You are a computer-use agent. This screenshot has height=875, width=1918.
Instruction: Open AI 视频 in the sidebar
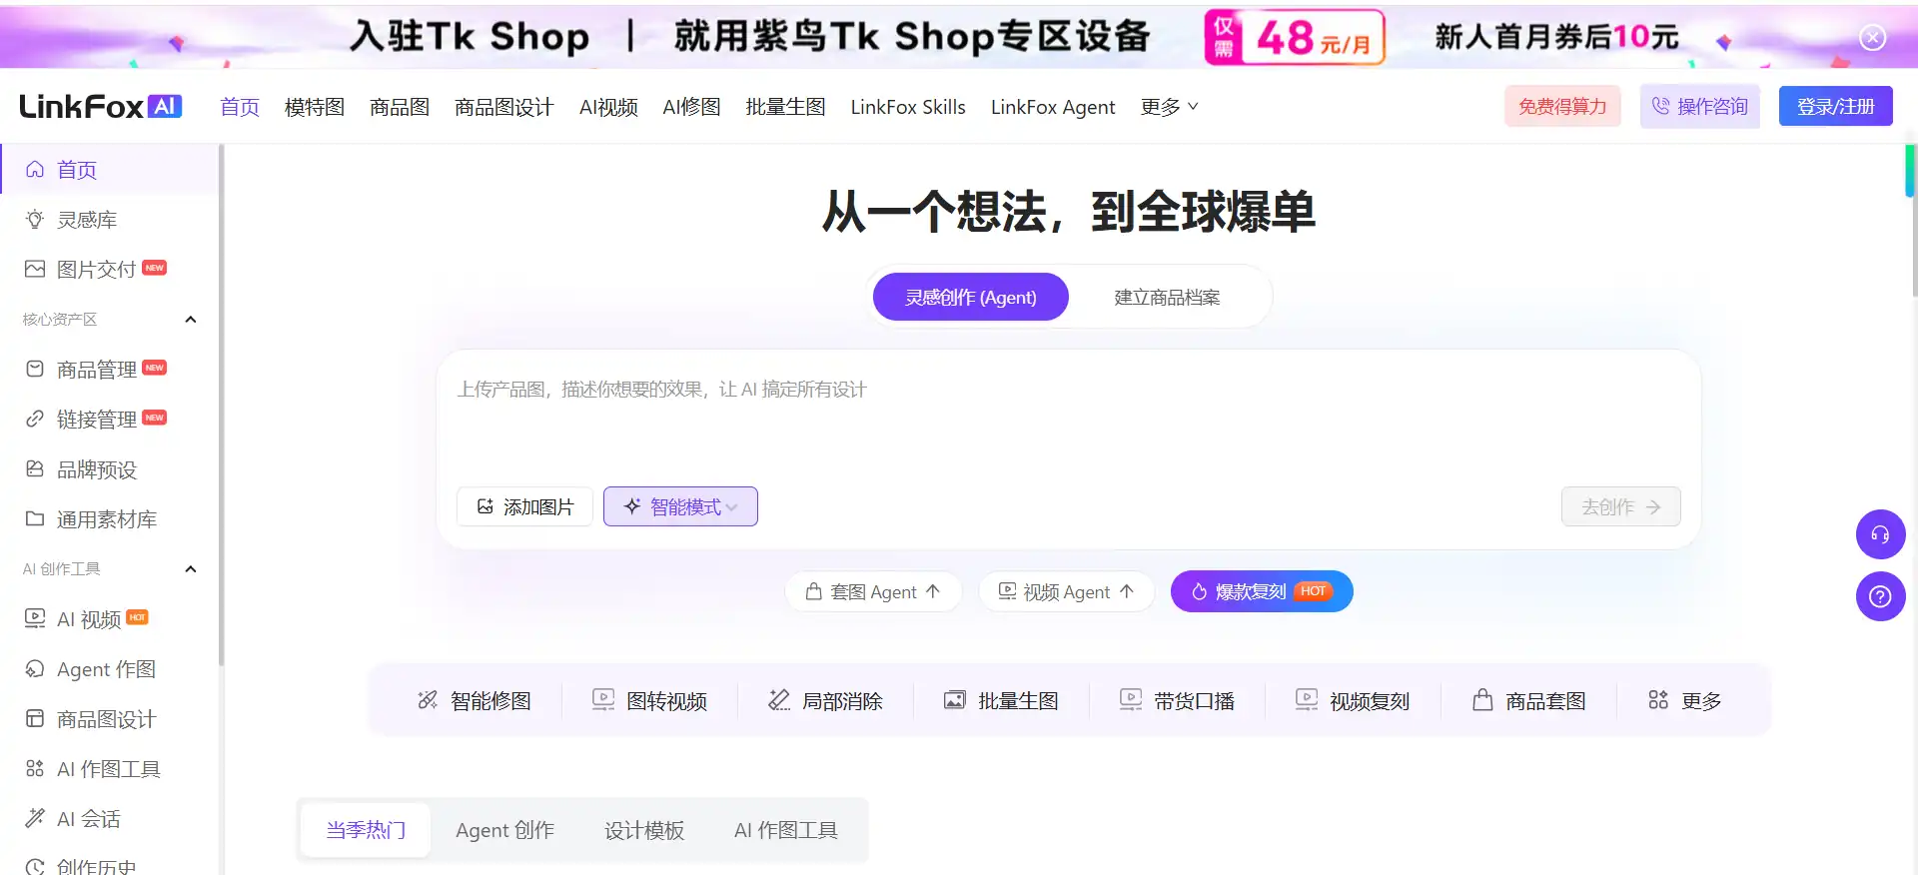point(110,619)
